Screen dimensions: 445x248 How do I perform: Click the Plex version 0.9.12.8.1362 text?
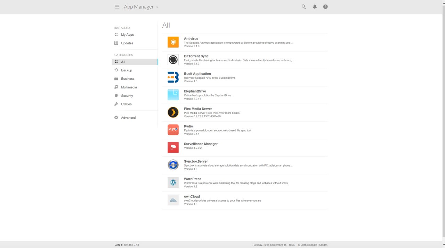(x=202, y=117)
